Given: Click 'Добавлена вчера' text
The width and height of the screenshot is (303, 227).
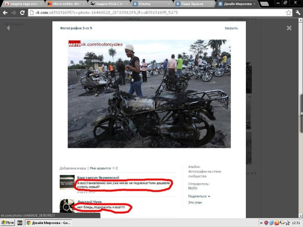Looking at the screenshot, I should 73,168.
